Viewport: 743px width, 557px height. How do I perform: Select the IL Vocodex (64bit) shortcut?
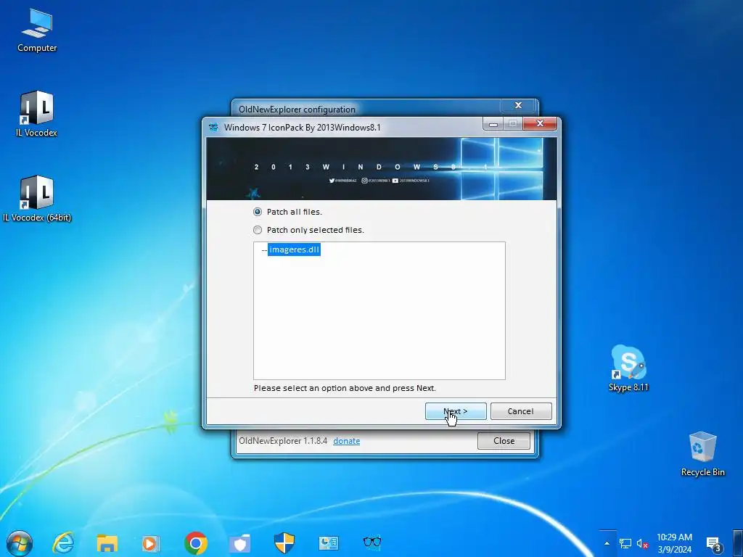36,199
